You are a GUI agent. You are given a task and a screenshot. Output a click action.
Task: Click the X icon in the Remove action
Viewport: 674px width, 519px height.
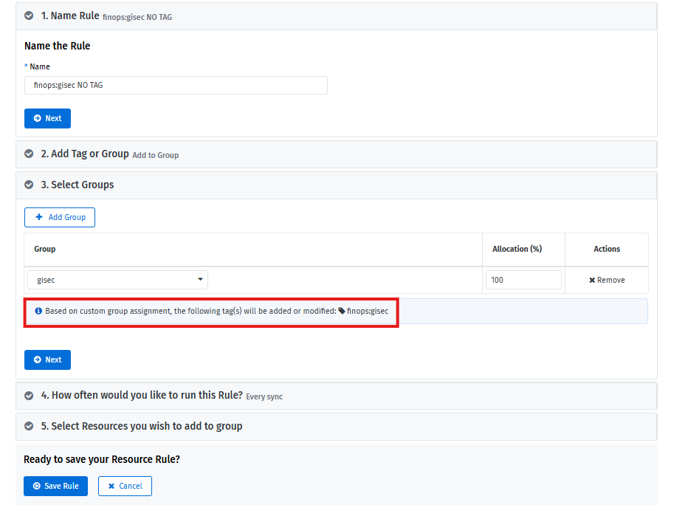pos(592,280)
